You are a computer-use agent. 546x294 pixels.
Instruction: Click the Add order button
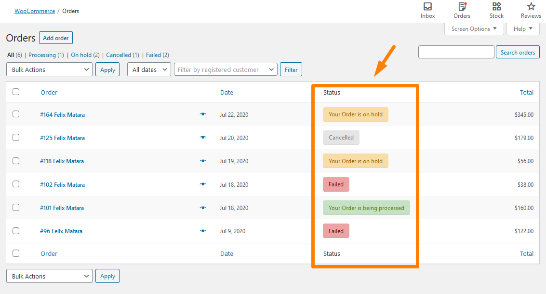pyautogui.click(x=56, y=38)
